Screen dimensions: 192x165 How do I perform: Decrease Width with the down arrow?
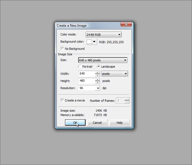(97, 75)
